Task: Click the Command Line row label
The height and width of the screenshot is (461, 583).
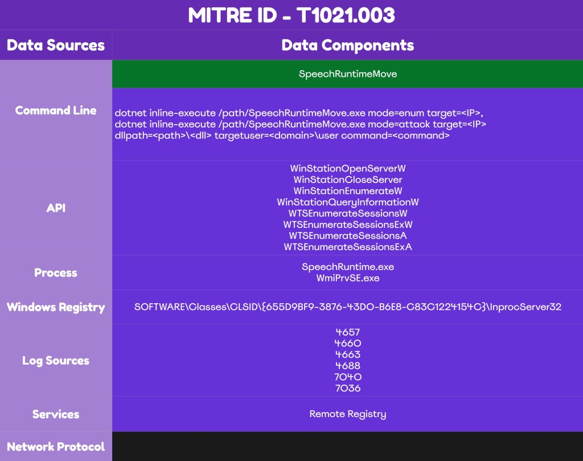Action: pyautogui.click(x=56, y=111)
